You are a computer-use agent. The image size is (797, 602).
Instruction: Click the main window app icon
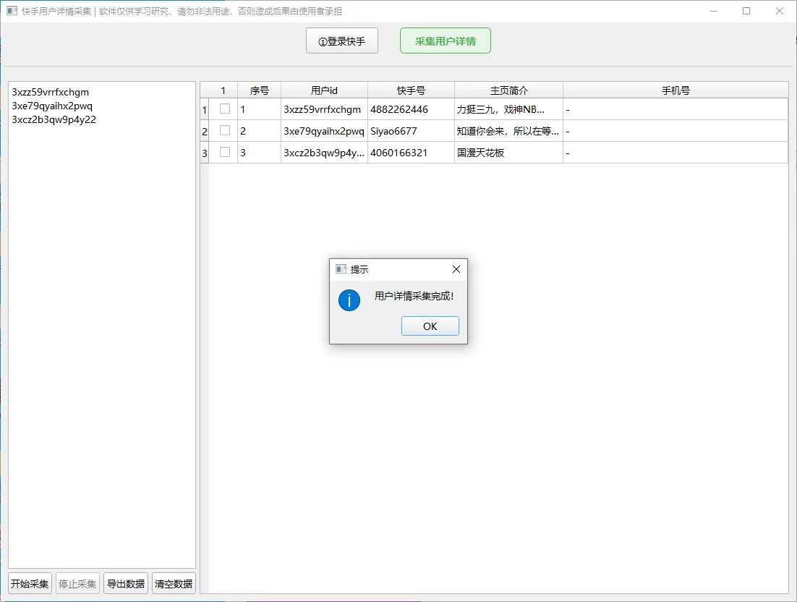12,11
